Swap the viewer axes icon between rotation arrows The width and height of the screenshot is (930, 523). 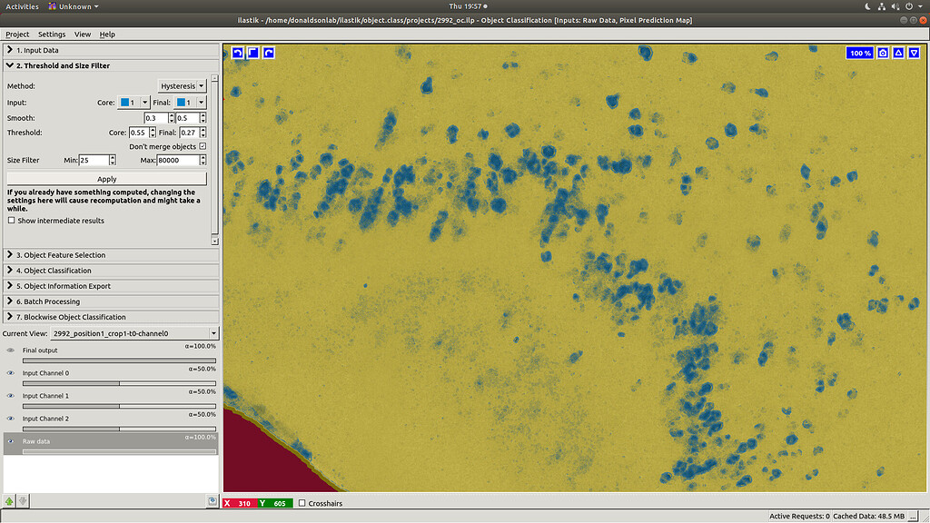(x=252, y=53)
